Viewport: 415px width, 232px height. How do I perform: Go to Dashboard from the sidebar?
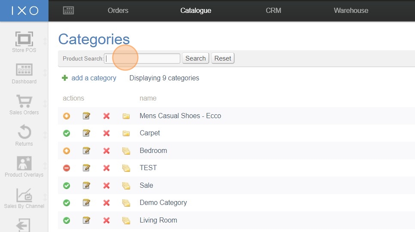point(24,70)
